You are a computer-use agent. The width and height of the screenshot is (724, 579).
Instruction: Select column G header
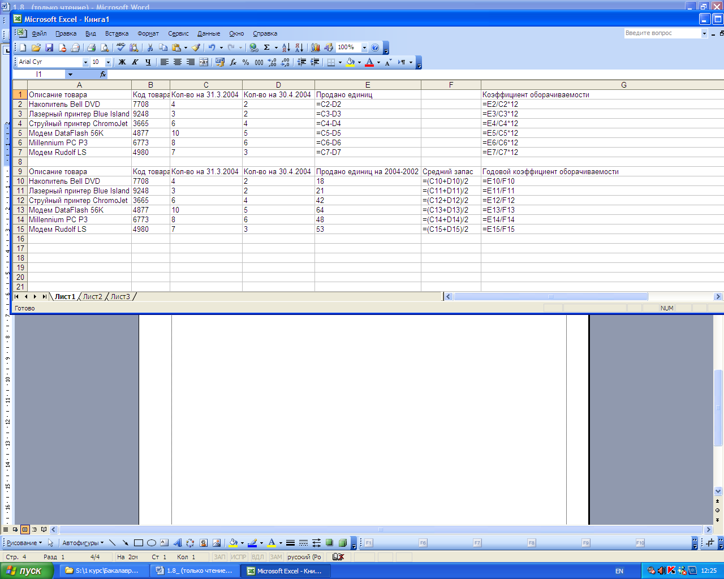click(x=602, y=85)
